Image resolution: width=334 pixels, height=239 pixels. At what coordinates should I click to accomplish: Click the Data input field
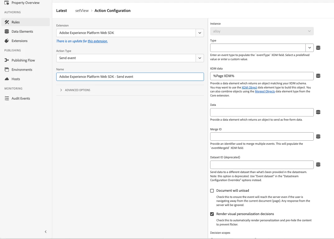point(262,112)
